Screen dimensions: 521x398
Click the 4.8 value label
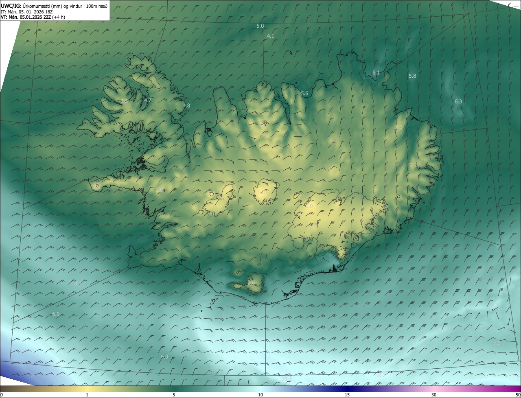[x=186, y=105]
